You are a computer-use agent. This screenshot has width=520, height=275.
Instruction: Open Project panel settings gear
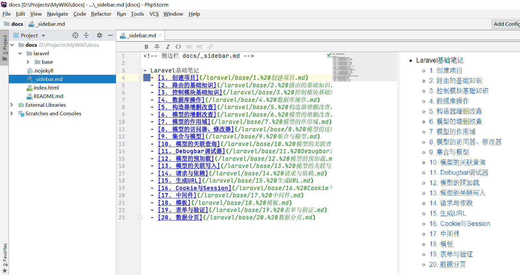100,35
